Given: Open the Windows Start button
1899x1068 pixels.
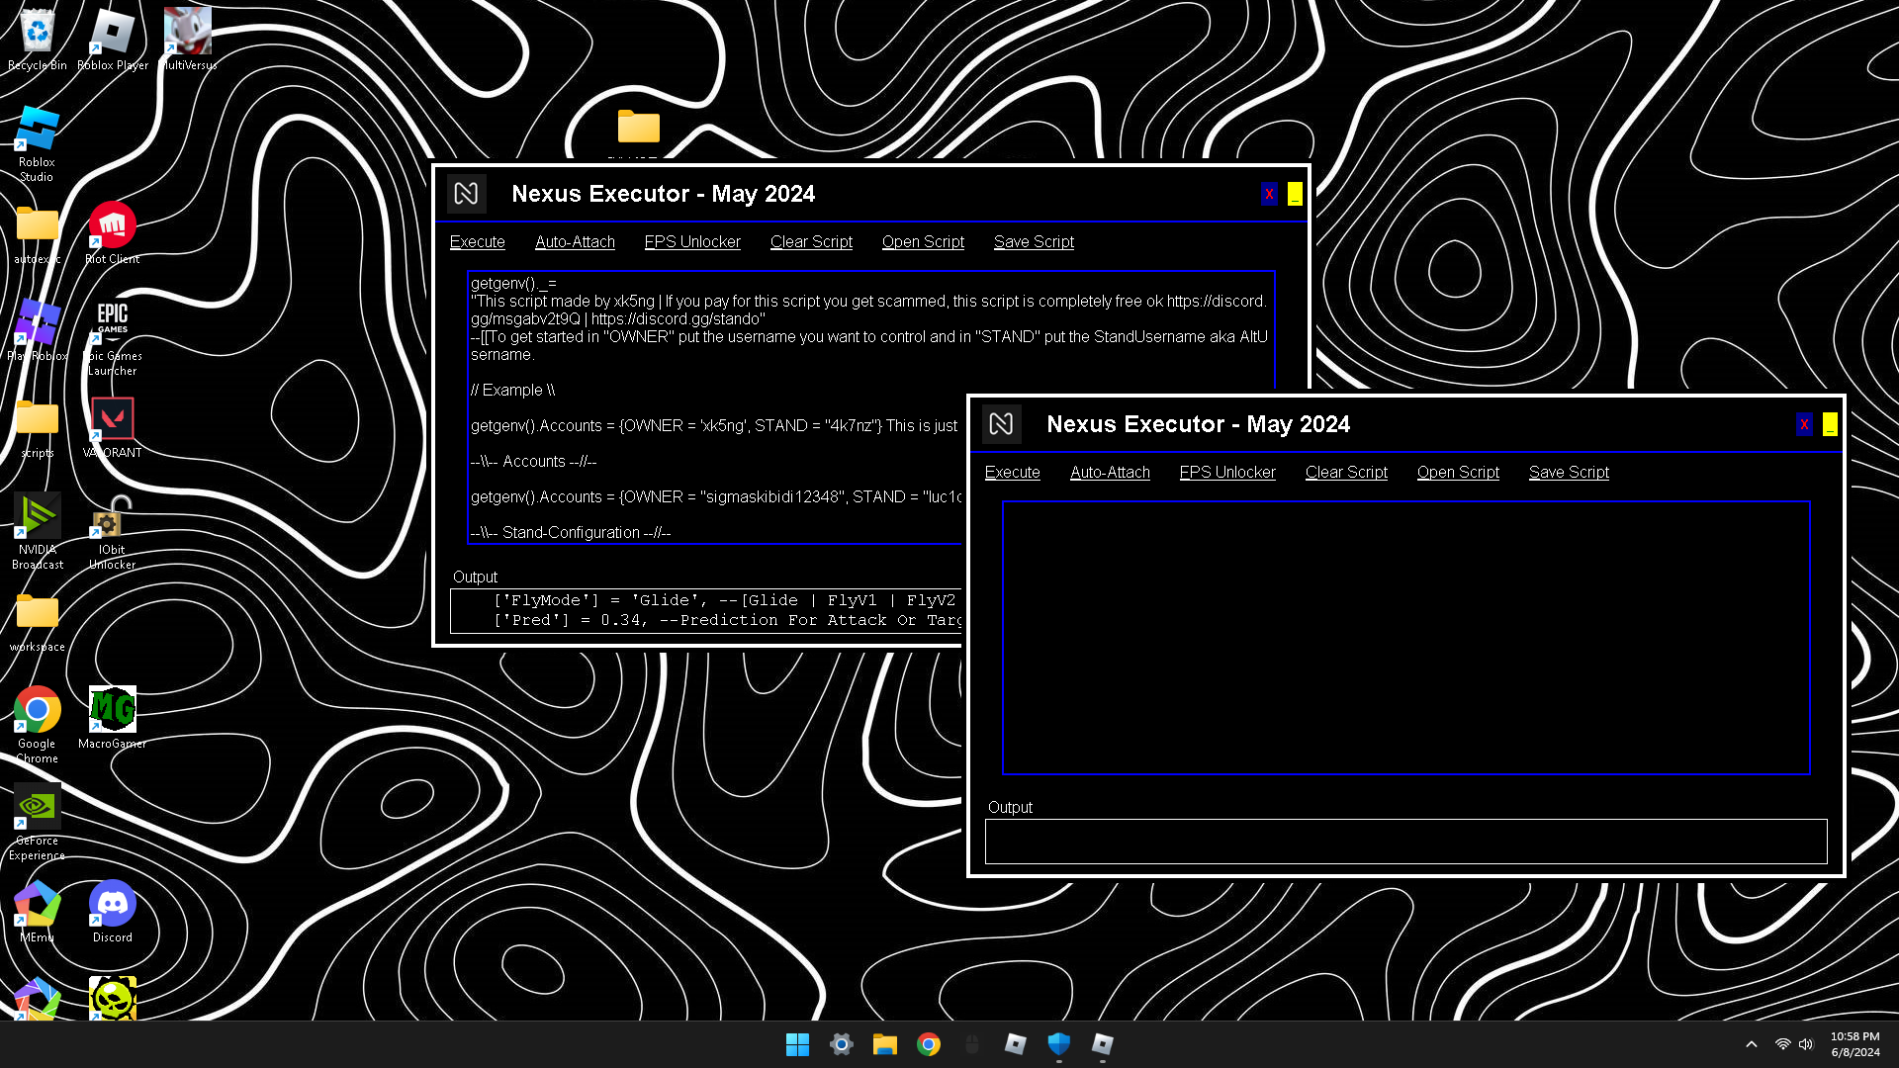Looking at the screenshot, I should 797,1044.
